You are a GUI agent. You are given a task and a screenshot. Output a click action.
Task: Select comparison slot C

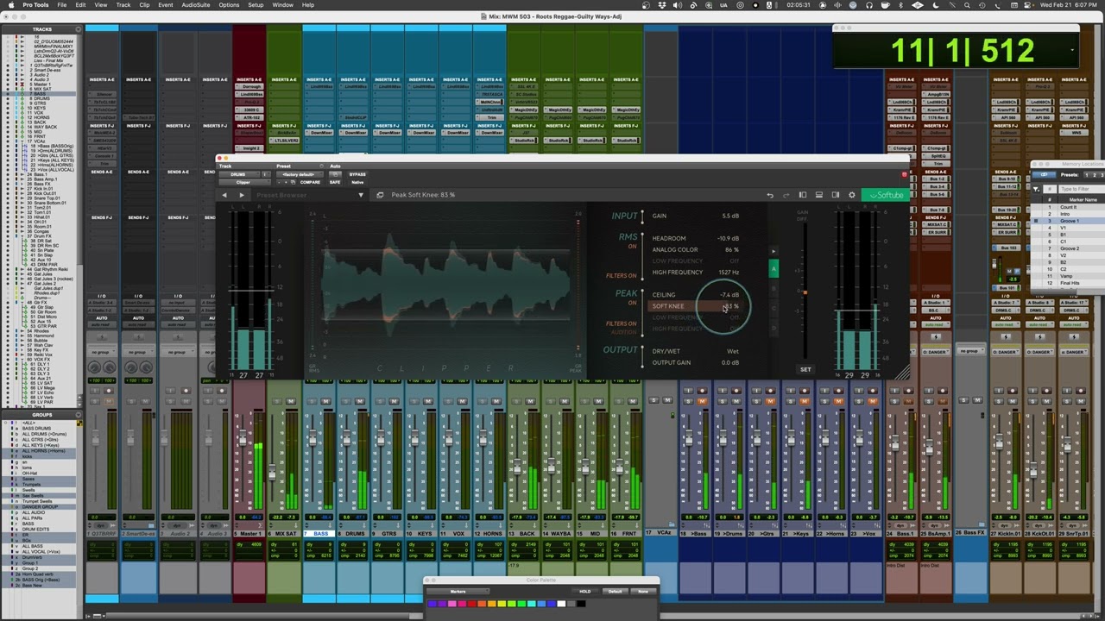[x=773, y=307]
